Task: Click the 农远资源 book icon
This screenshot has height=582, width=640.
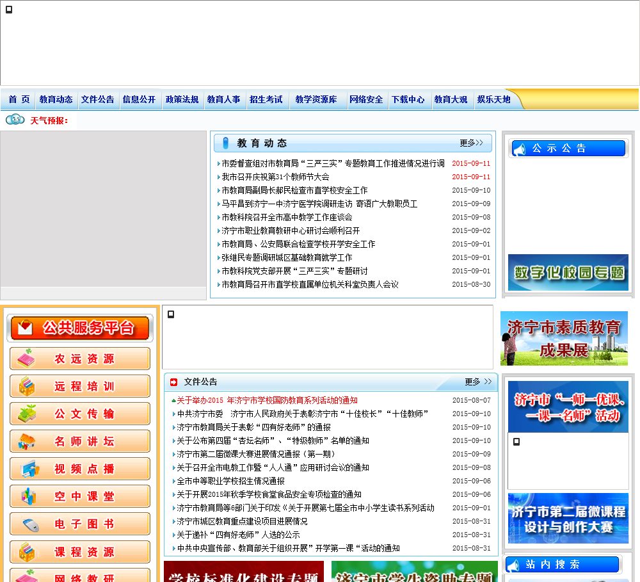Action: [x=26, y=359]
